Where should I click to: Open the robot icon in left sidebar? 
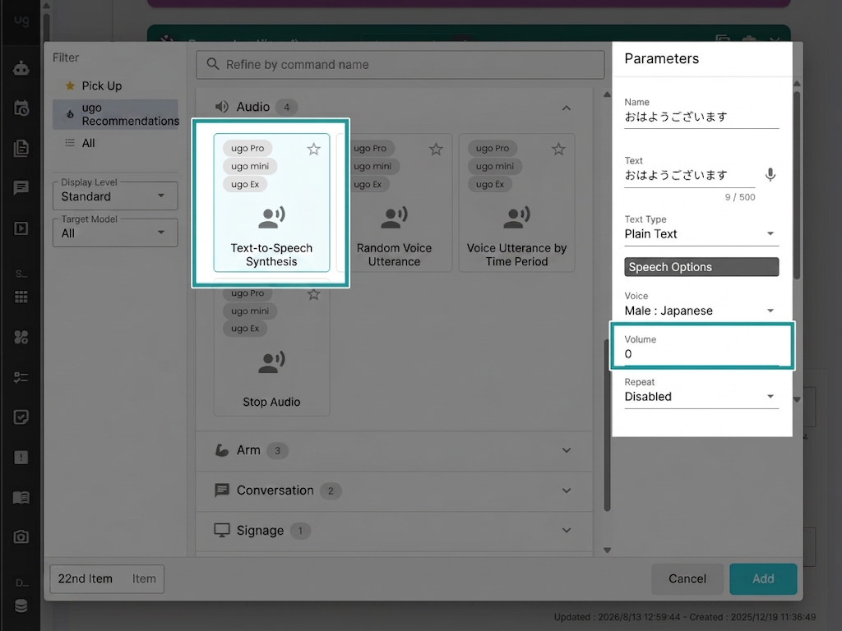(21, 69)
